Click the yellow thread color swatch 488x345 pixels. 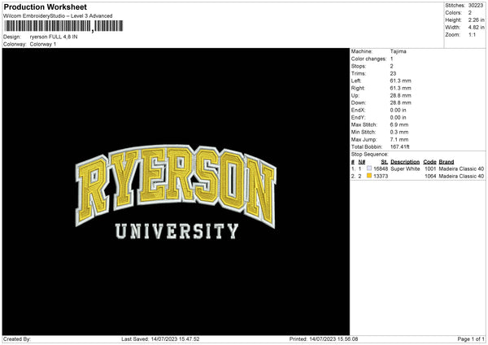[369, 176]
